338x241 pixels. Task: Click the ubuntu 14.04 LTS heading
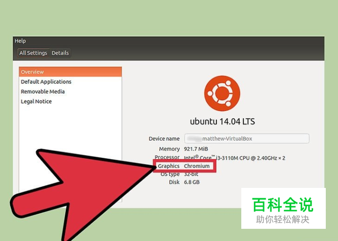(x=222, y=122)
